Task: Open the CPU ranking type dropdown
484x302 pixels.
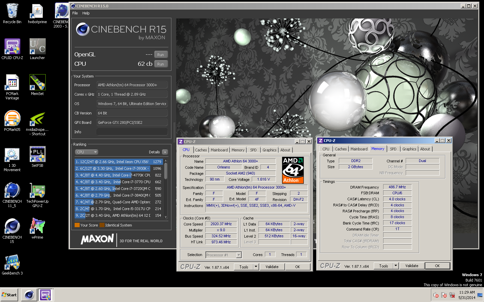Action: point(86,152)
